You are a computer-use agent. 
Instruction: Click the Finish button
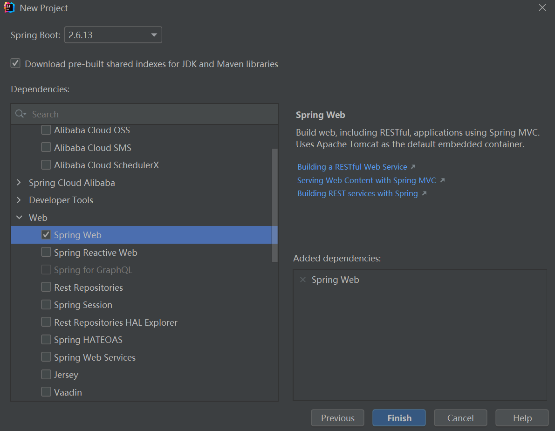pyautogui.click(x=399, y=418)
